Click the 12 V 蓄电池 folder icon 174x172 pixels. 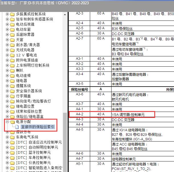12,55
